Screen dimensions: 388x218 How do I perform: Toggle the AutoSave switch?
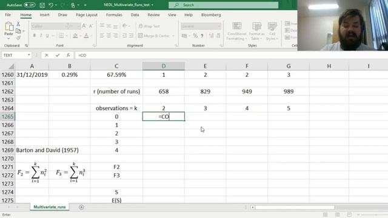coord(30,5)
